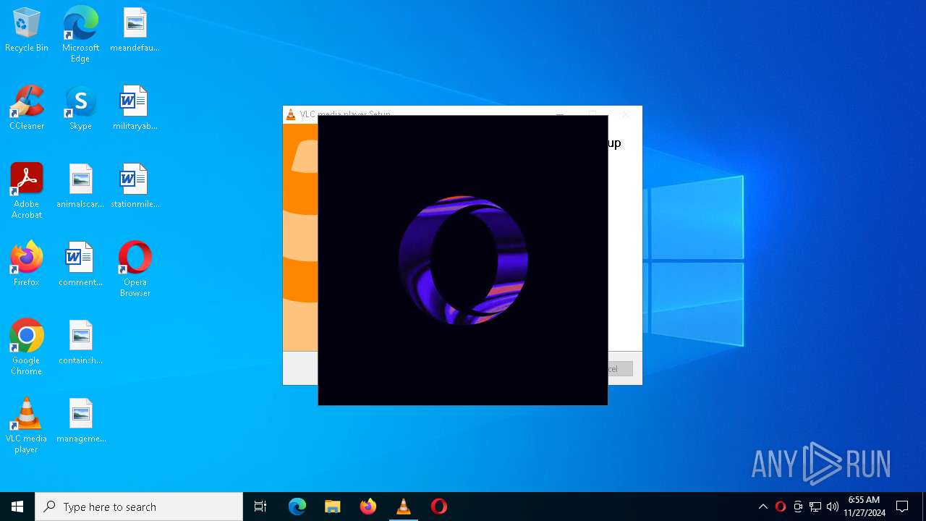Open Firefox from the taskbar
926x521 pixels.
[x=368, y=507]
